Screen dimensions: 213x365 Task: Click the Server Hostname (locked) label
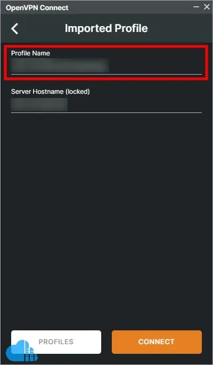pyautogui.click(x=51, y=92)
